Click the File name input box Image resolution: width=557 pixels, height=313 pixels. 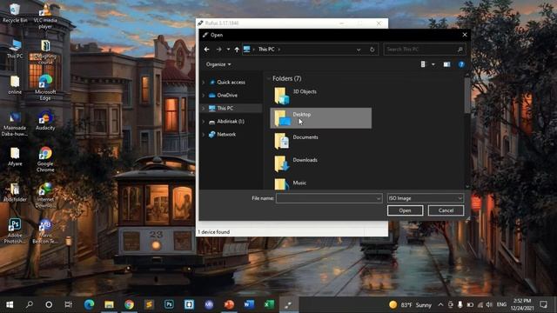(329, 198)
